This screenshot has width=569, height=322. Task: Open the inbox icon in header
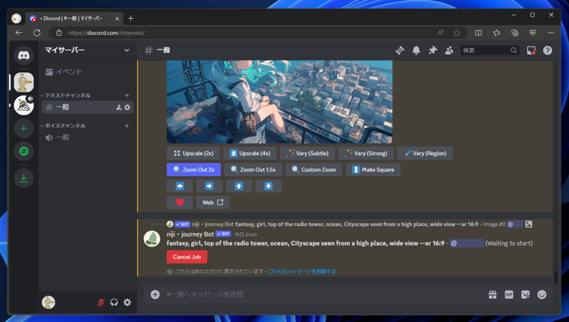tap(531, 50)
